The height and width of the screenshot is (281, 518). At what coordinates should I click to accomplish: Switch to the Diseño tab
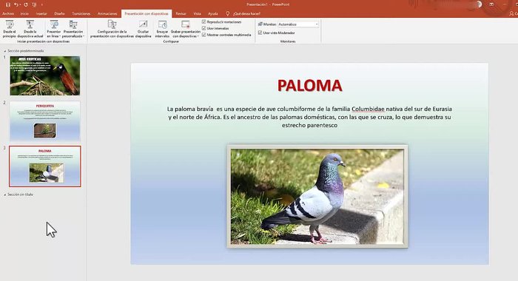[59, 13]
